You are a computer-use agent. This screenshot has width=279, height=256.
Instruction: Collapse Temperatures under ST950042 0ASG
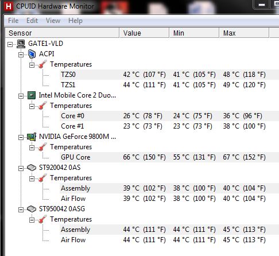tap(32, 220)
